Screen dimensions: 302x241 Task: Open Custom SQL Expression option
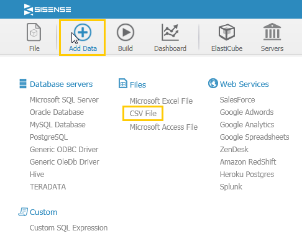point(68,228)
